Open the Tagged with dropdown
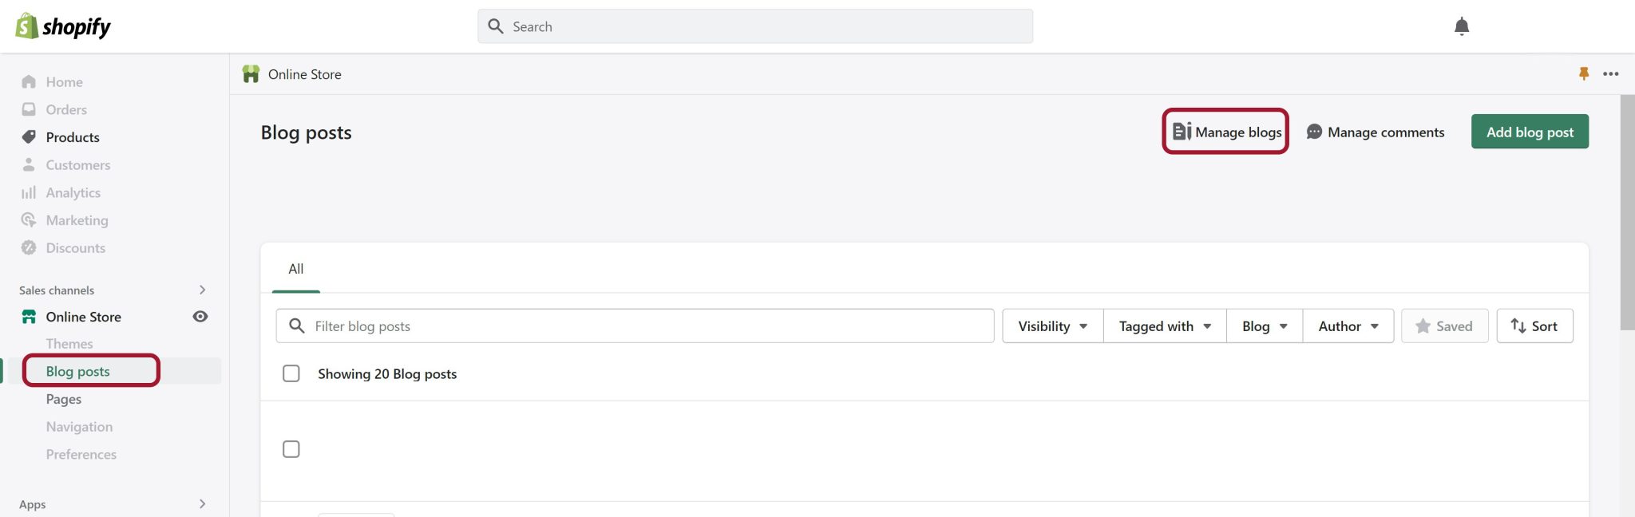The height and width of the screenshot is (517, 1635). pos(1165,326)
